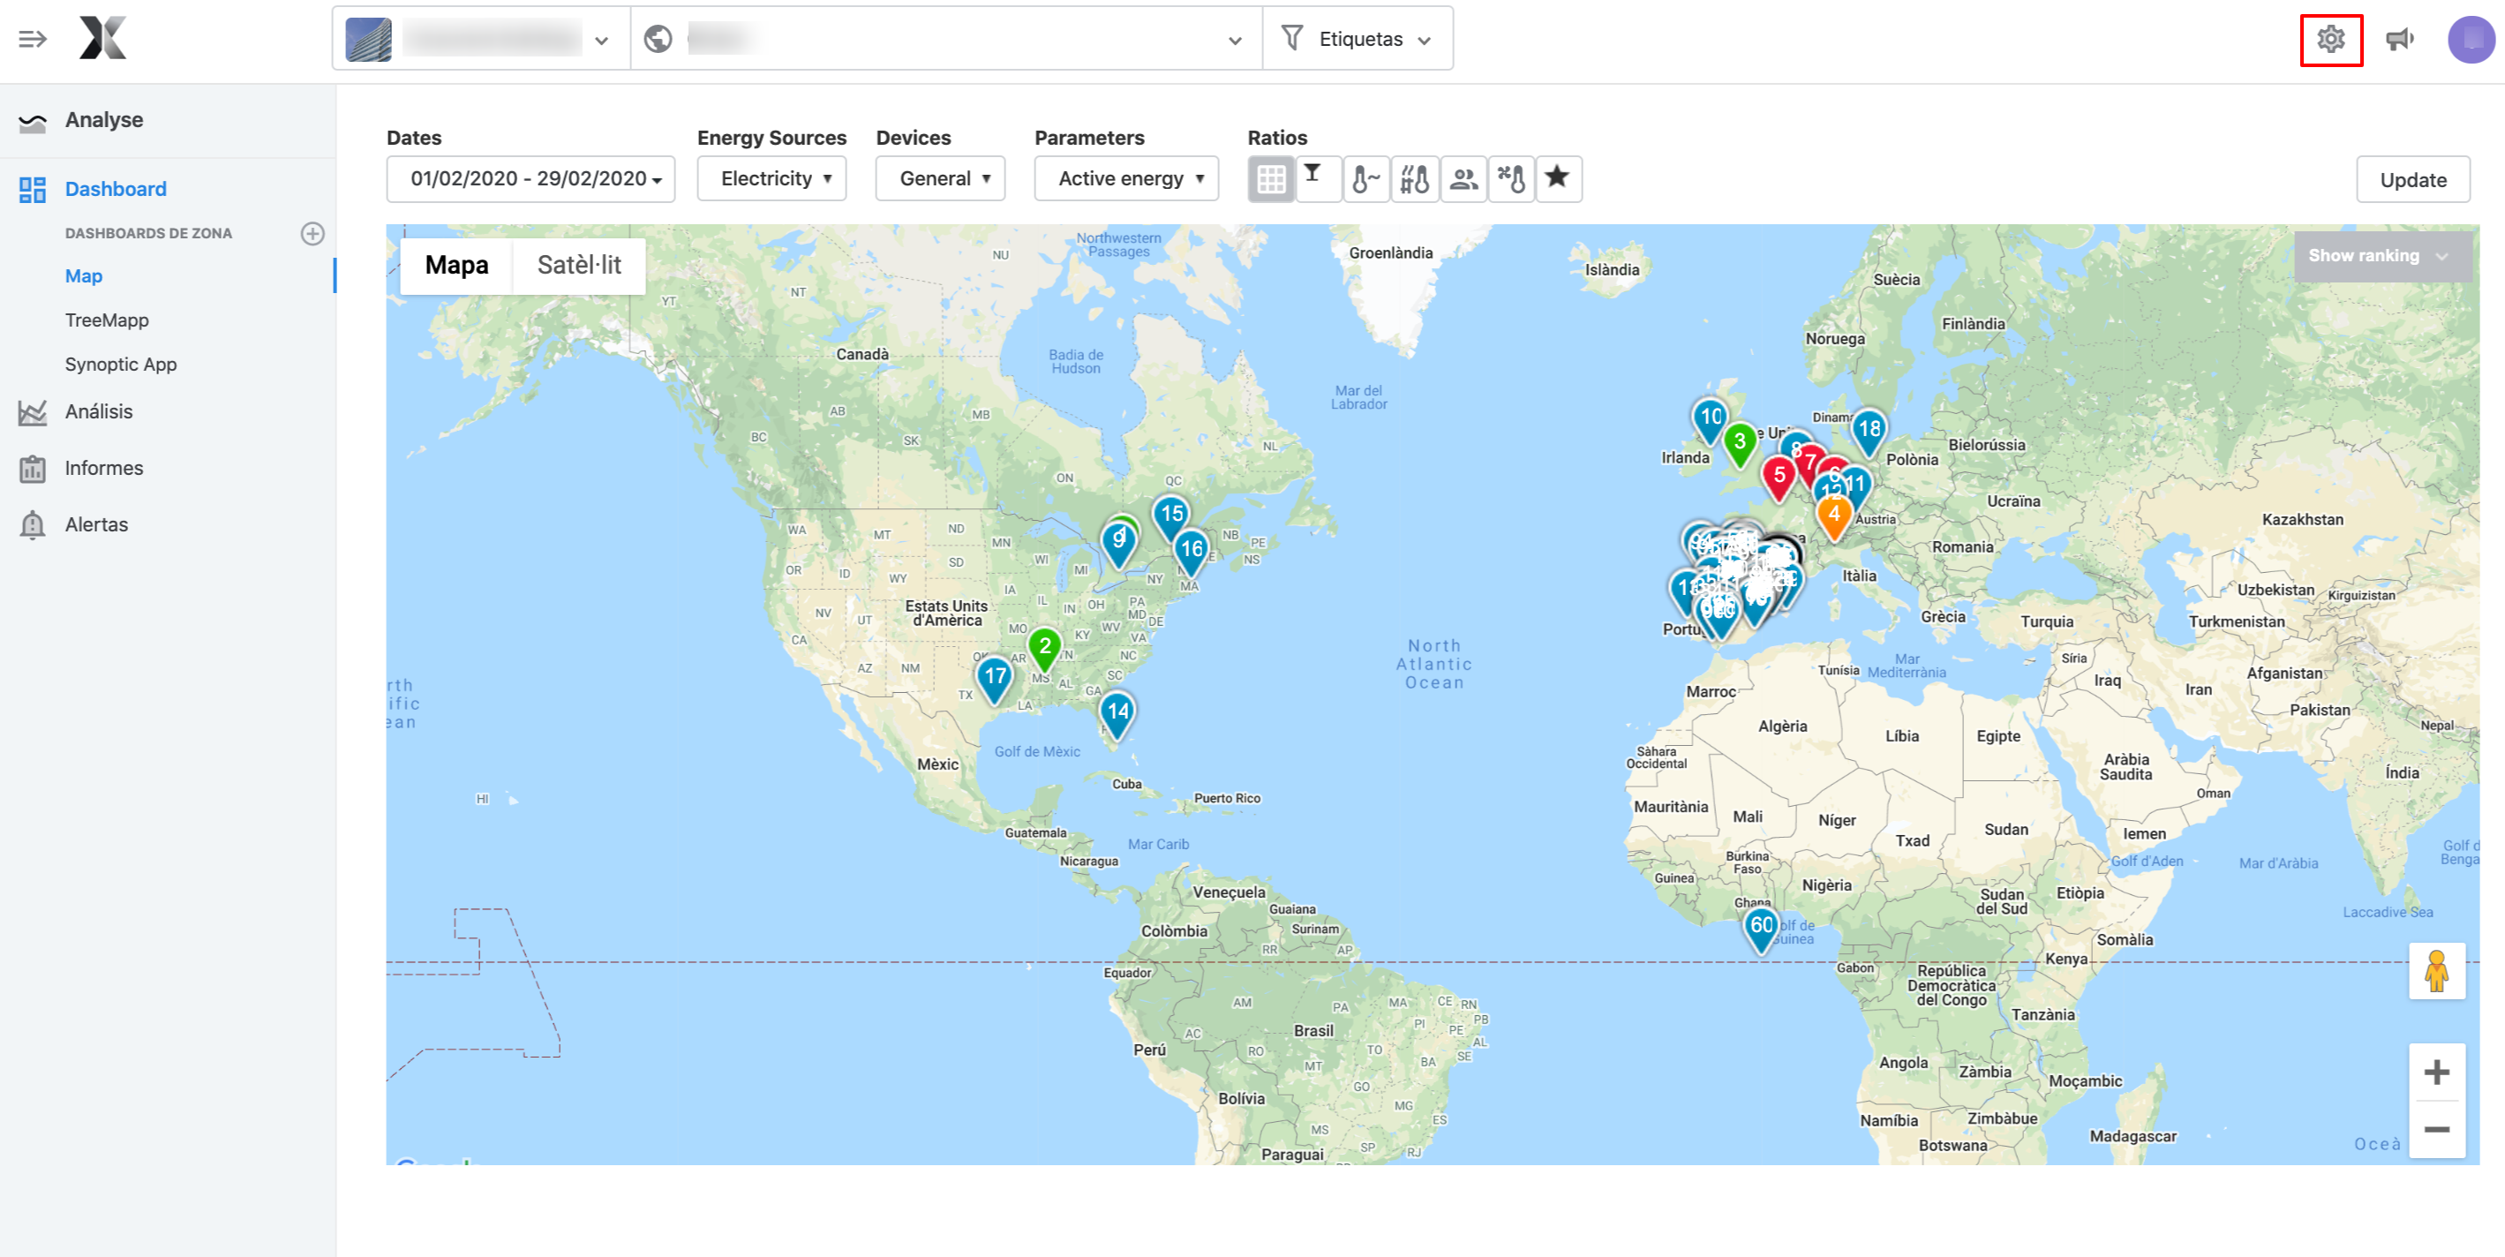Image resolution: width=2505 pixels, height=1257 pixels.
Task: Open the Synoptic App dashboard
Action: pos(121,365)
